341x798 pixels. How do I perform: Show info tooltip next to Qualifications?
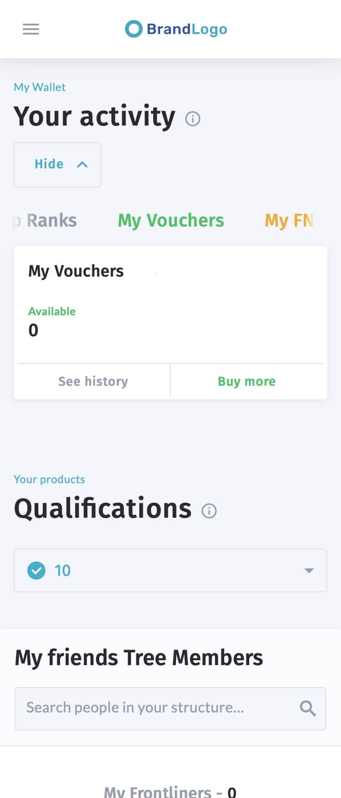[209, 510]
